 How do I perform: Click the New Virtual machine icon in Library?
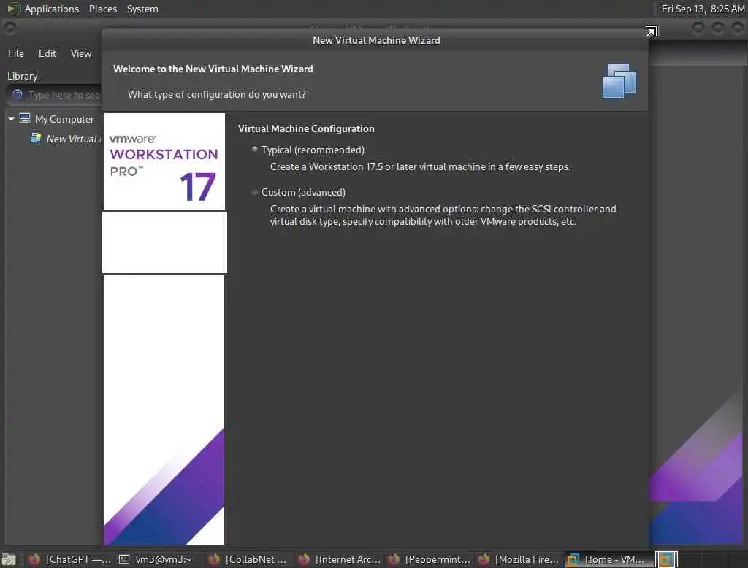[x=35, y=138]
